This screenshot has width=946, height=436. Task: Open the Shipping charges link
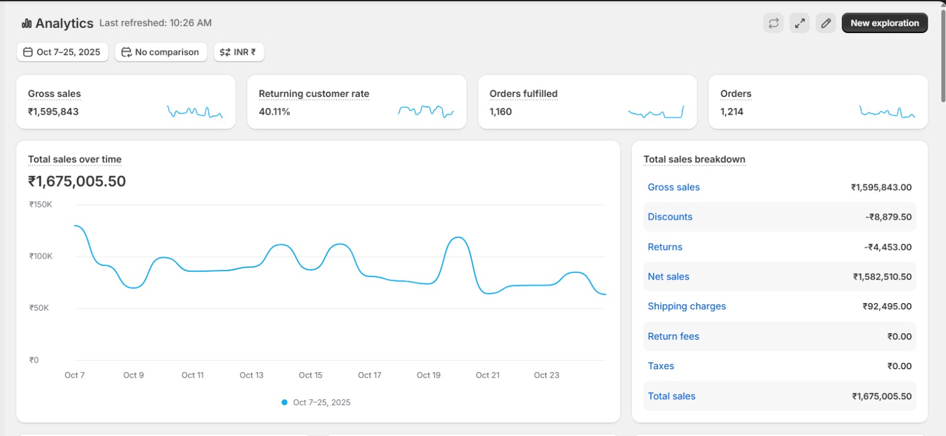click(686, 306)
